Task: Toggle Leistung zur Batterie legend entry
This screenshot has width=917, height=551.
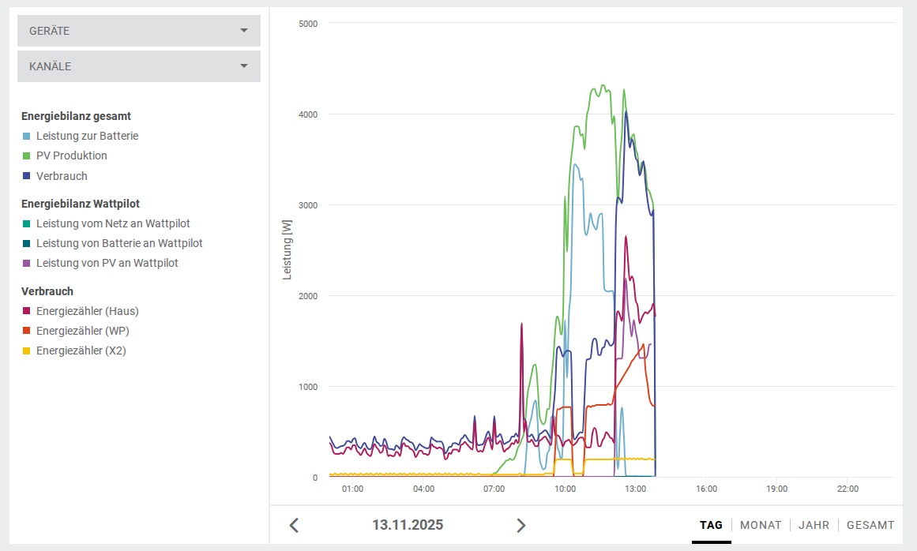Action: [87, 136]
